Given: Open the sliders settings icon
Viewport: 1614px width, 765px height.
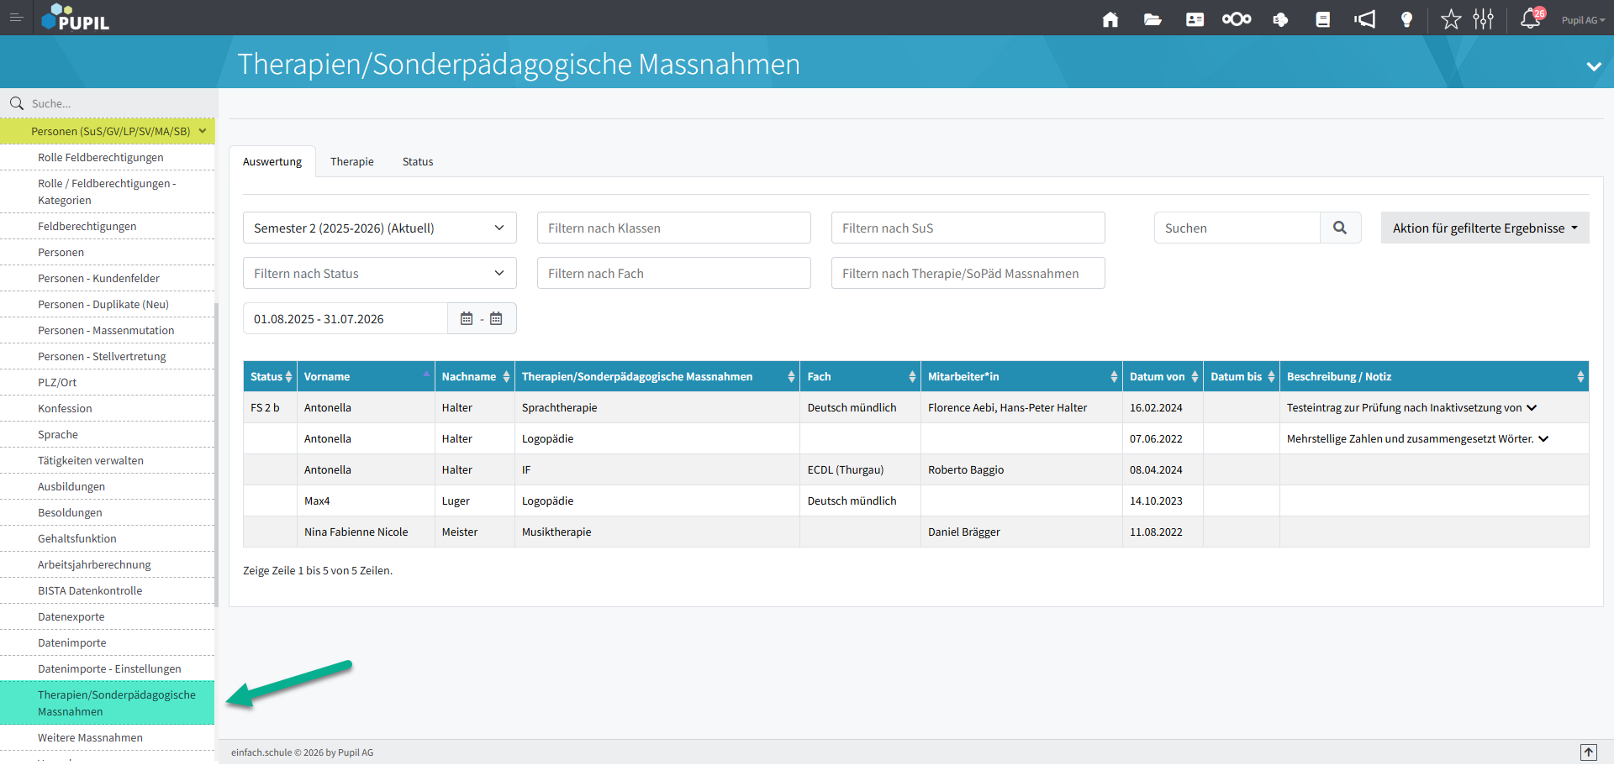Looking at the screenshot, I should [x=1483, y=19].
